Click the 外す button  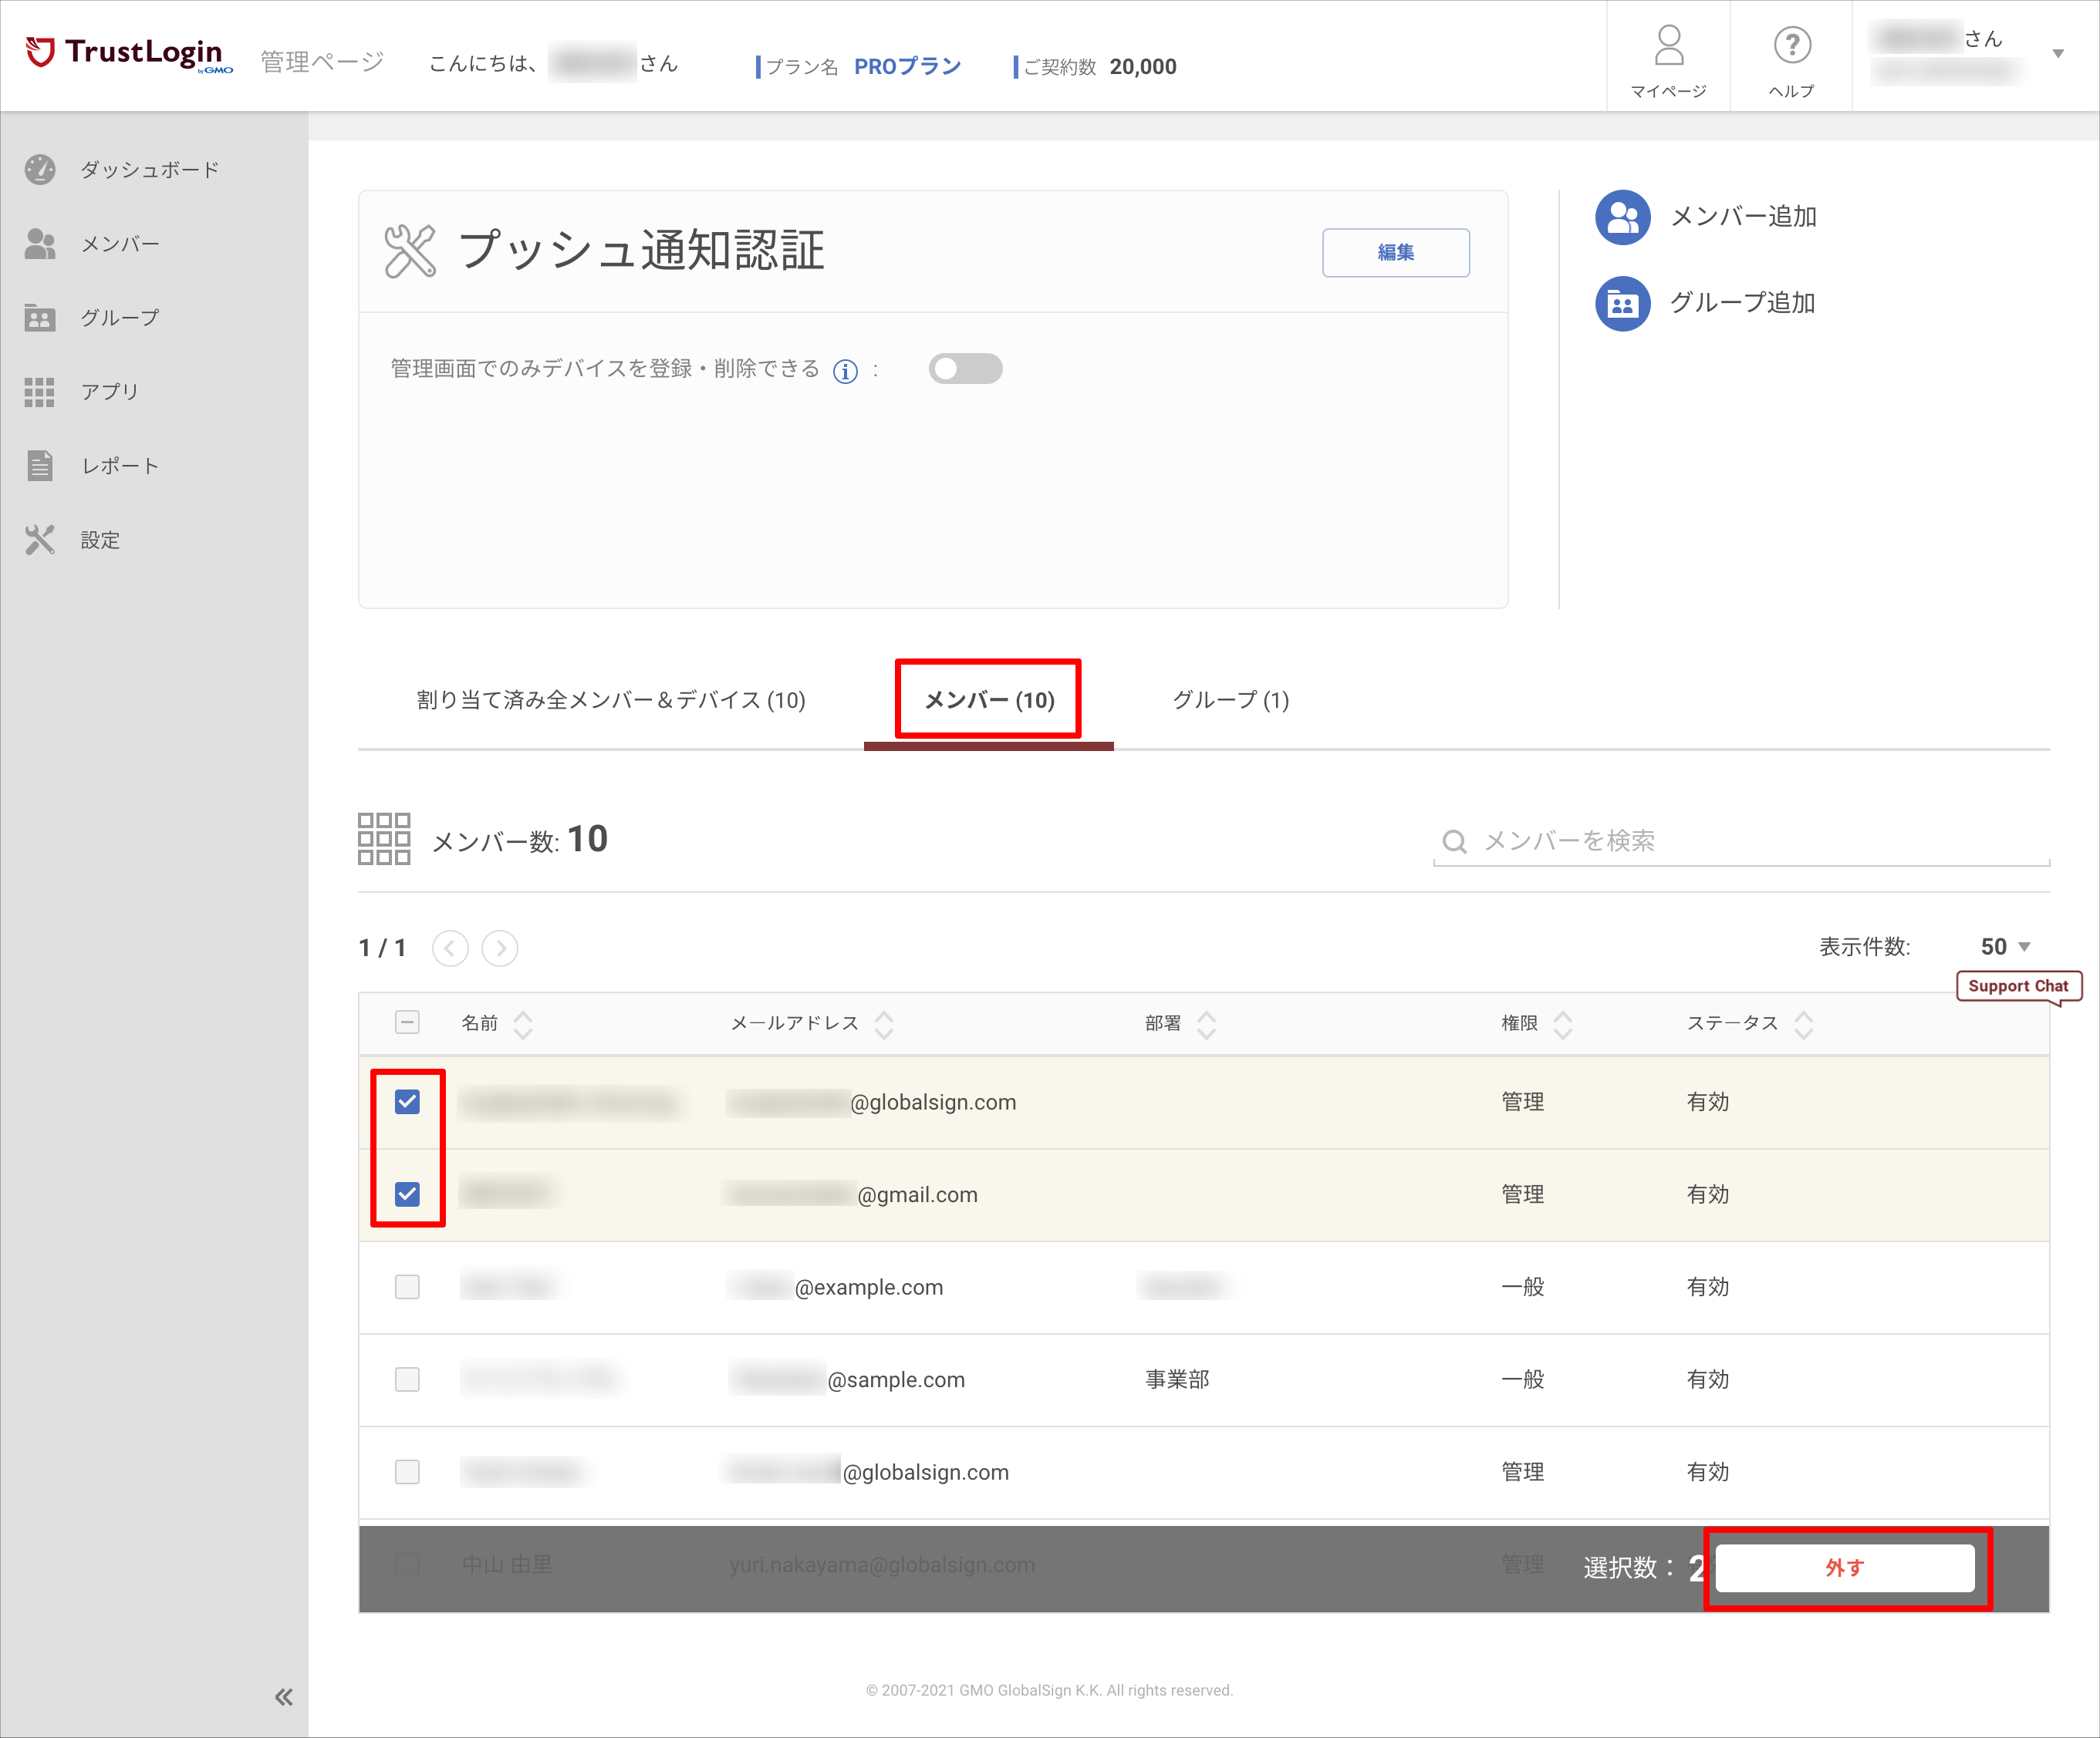point(1845,1567)
